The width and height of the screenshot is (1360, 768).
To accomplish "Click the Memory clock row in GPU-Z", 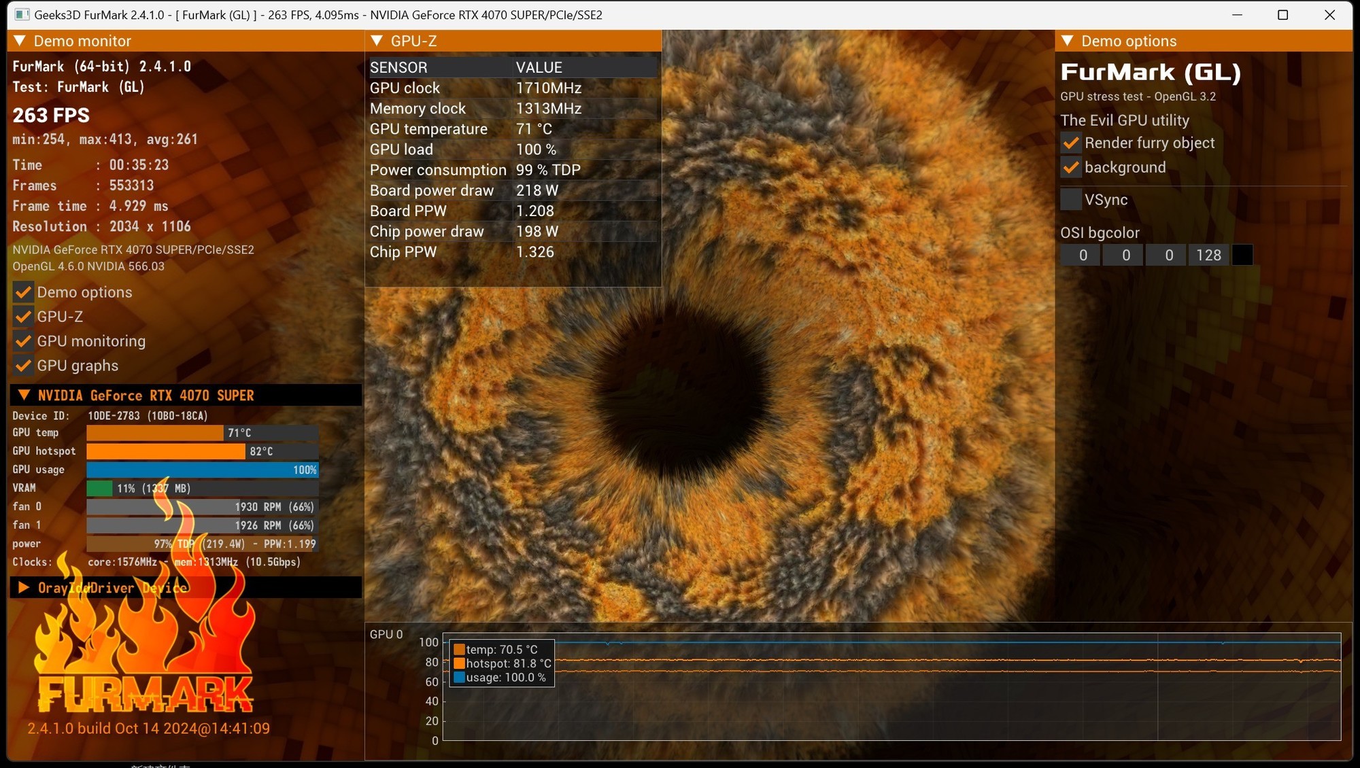I will (x=513, y=109).
